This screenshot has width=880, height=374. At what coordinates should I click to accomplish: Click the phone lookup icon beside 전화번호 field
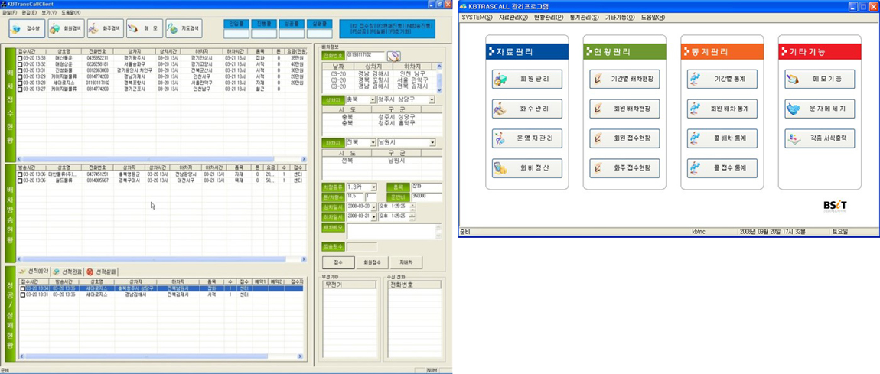(395, 56)
